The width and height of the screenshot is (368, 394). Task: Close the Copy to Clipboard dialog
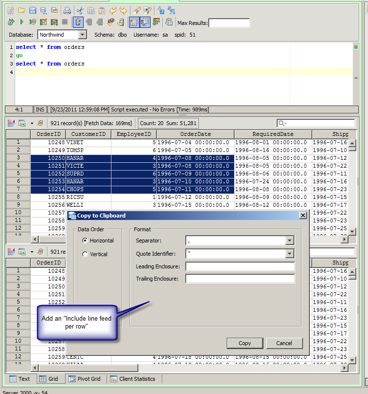click(x=303, y=216)
